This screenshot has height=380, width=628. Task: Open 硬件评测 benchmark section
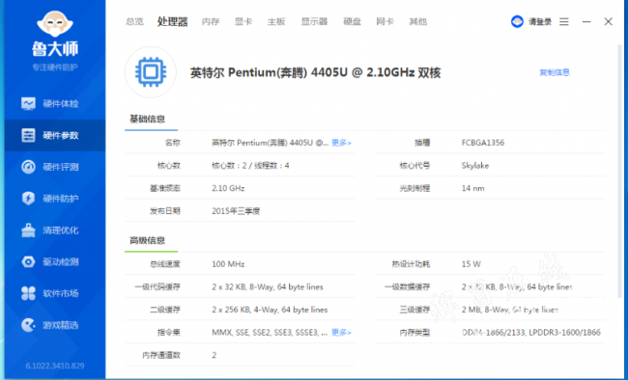tap(55, 167)
